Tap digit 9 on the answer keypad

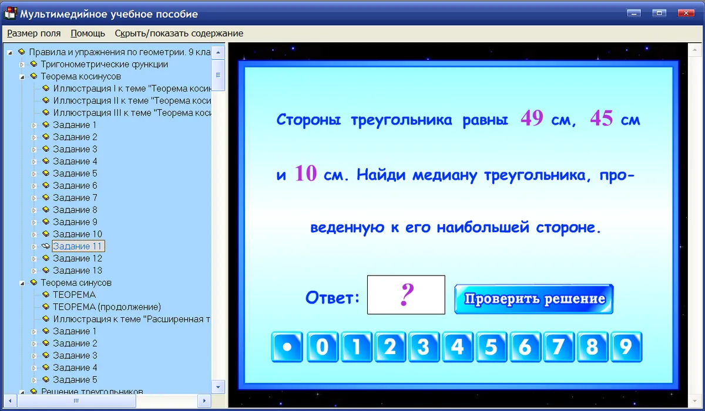[x=626, y=347]
